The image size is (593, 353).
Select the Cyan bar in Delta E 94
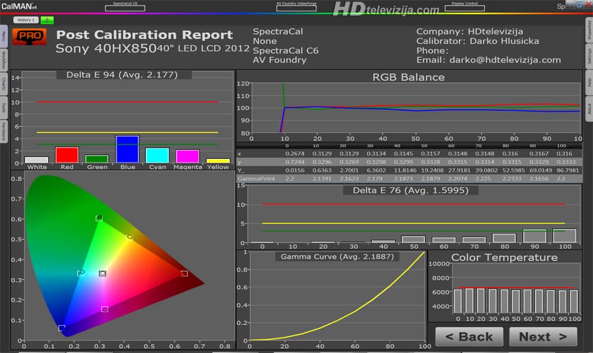158,155
